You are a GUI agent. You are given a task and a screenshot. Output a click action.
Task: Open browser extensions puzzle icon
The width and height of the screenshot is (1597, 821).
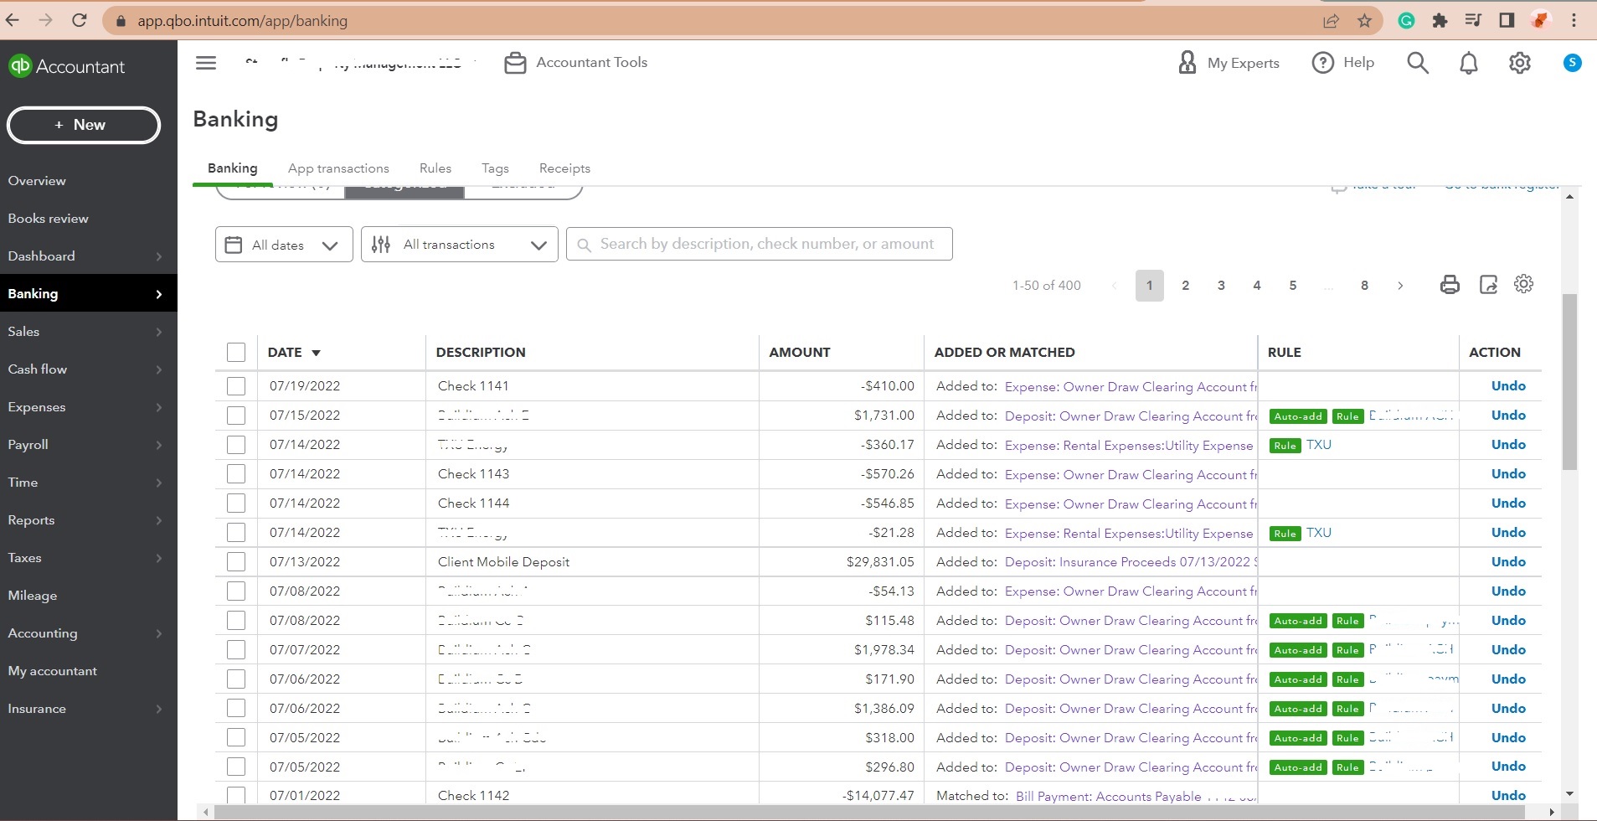click(1440, 21)
